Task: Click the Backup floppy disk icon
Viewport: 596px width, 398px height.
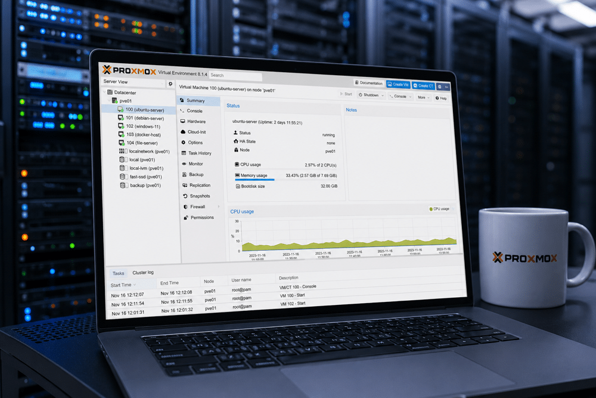Action: click(x=184, y=174)
